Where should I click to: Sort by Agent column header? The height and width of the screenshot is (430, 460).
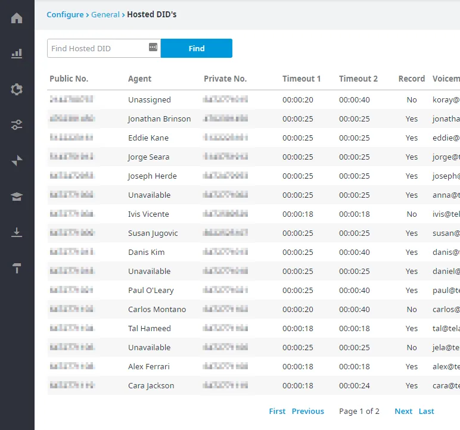click(x=139, y=79)
